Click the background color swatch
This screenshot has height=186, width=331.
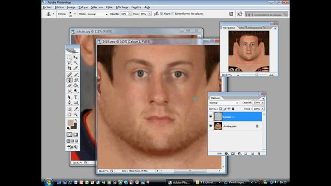(74, 126)
